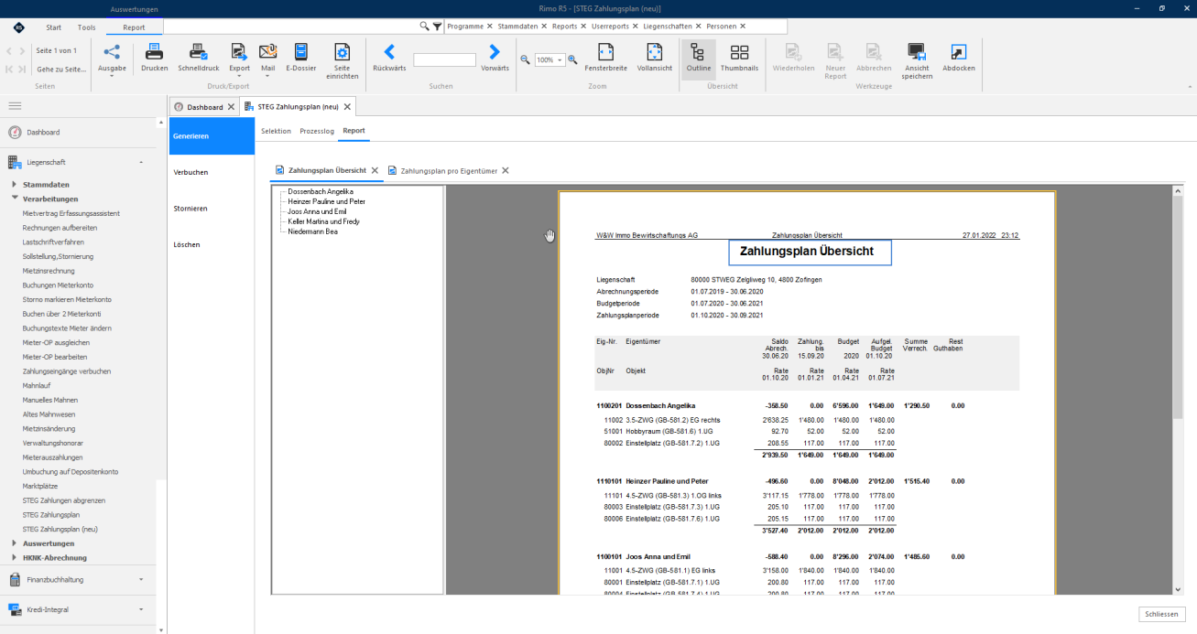Screen dimensions: 1197x634
Task: Select the Verbuchen step
Action: click(x=212, y=172)
